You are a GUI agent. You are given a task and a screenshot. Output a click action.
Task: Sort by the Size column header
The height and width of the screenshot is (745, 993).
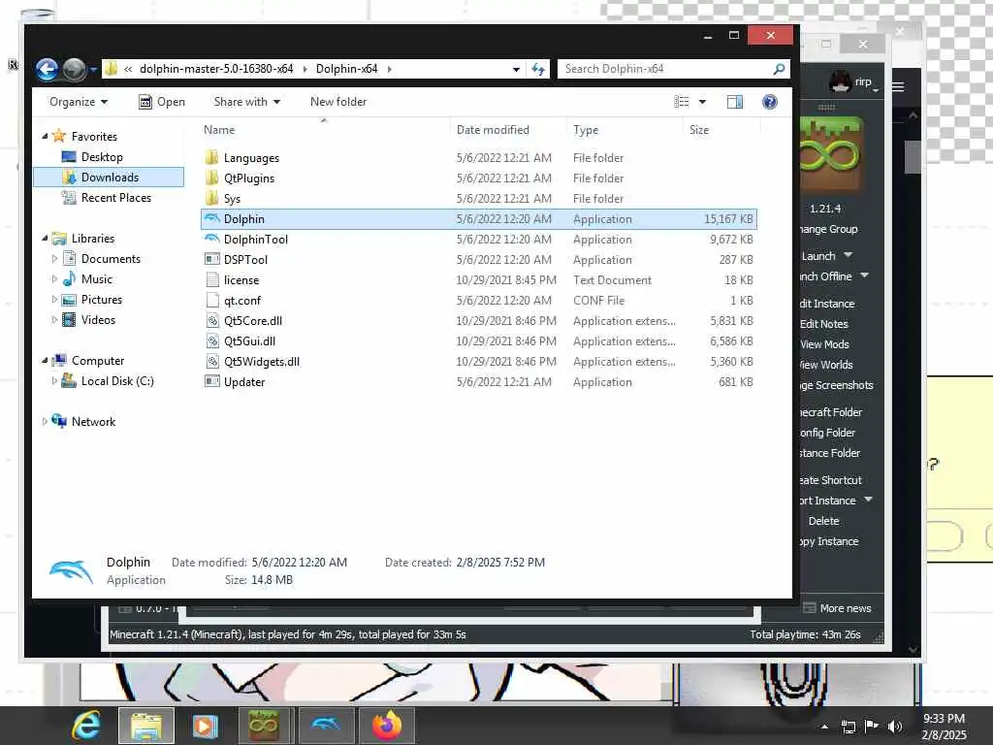pyautogui.click(x=699, y=130)
